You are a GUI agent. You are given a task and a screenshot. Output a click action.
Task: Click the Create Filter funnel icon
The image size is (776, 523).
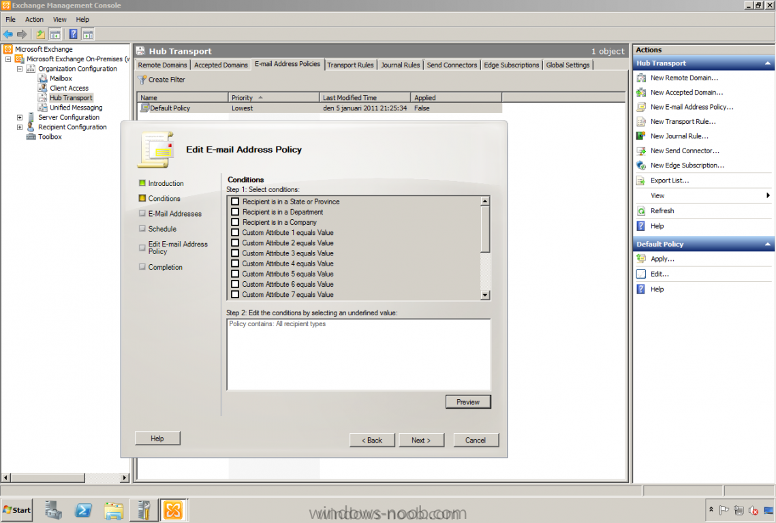pyautogui.click(x=142, y=80)
